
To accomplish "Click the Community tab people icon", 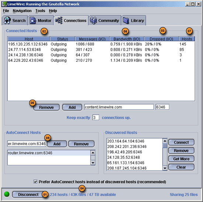I will coord(93,20).
